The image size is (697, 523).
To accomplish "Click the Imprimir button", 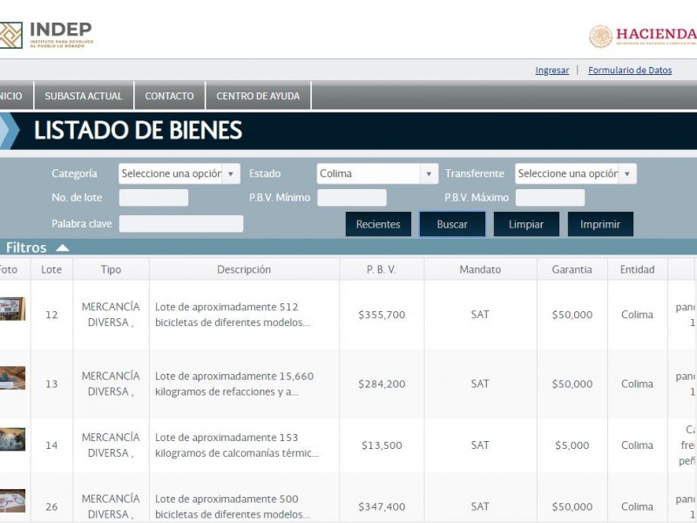I will tap(600, 224).
